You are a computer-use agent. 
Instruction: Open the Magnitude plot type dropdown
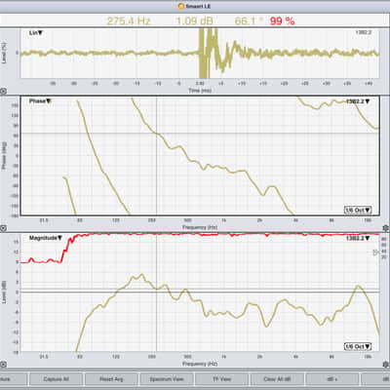[x=46, y=238]
